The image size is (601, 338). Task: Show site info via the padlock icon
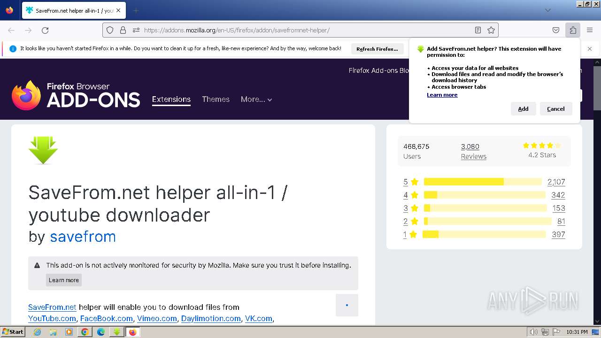tap(123, 30)
